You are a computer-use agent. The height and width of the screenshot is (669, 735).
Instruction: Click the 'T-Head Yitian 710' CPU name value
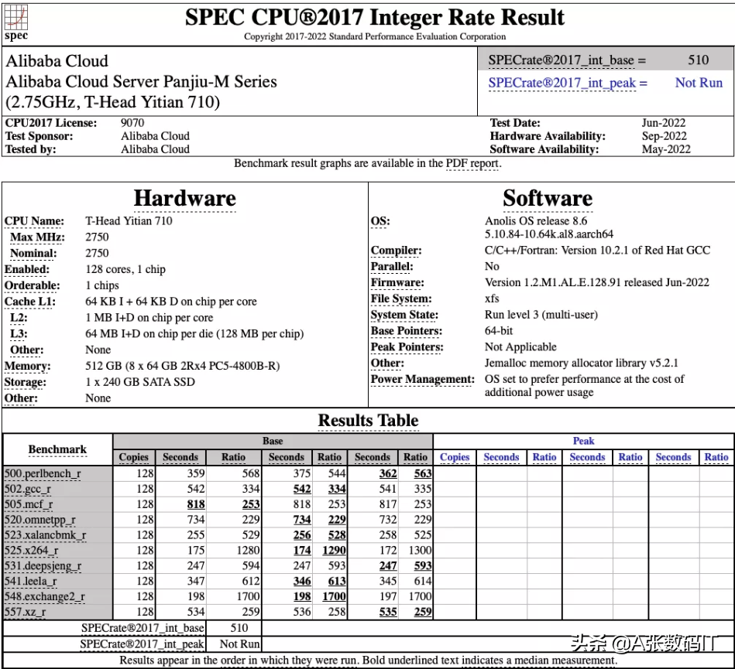pos(129,221)
